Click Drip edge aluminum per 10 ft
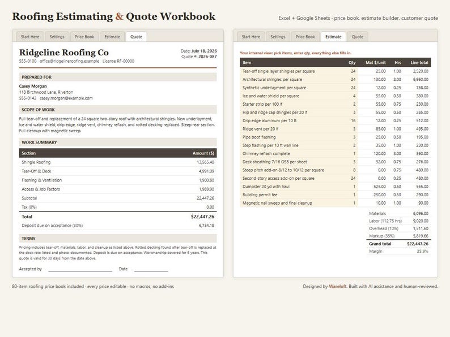The image size is (450, 337). click(x=269, y=121)
